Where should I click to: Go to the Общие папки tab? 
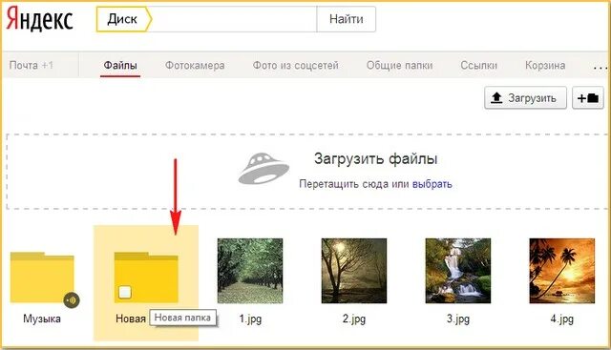399,65
